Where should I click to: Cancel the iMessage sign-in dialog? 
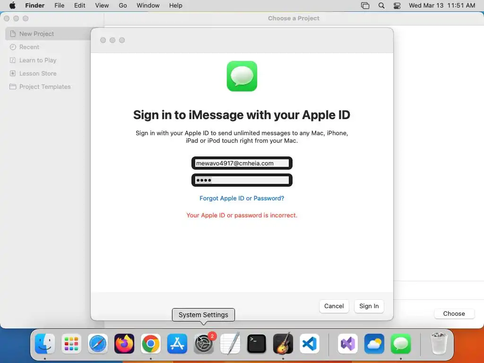[334, 306]
